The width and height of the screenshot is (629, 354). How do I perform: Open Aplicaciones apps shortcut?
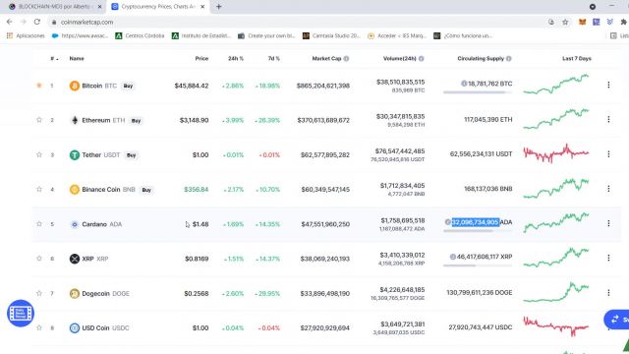tap(26, 35)
